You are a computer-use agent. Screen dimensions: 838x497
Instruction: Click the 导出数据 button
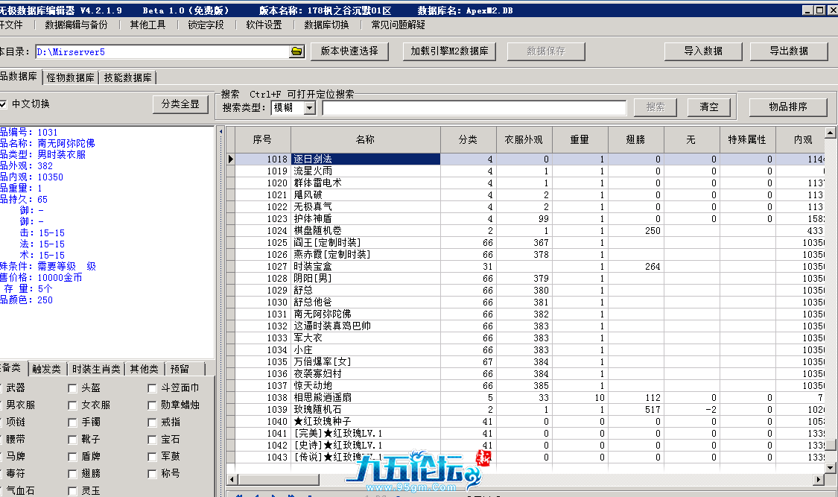click(788, 51)
